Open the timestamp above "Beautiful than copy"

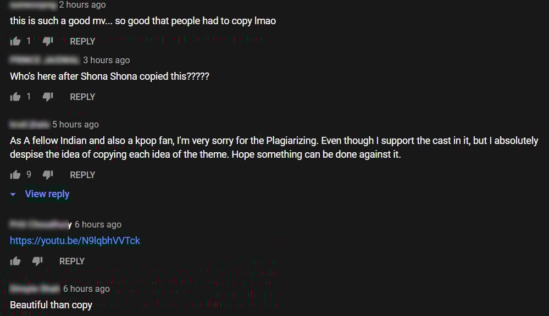(86, 289)
